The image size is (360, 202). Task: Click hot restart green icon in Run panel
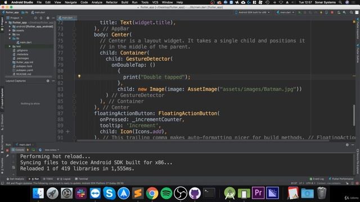click(34, 150)
